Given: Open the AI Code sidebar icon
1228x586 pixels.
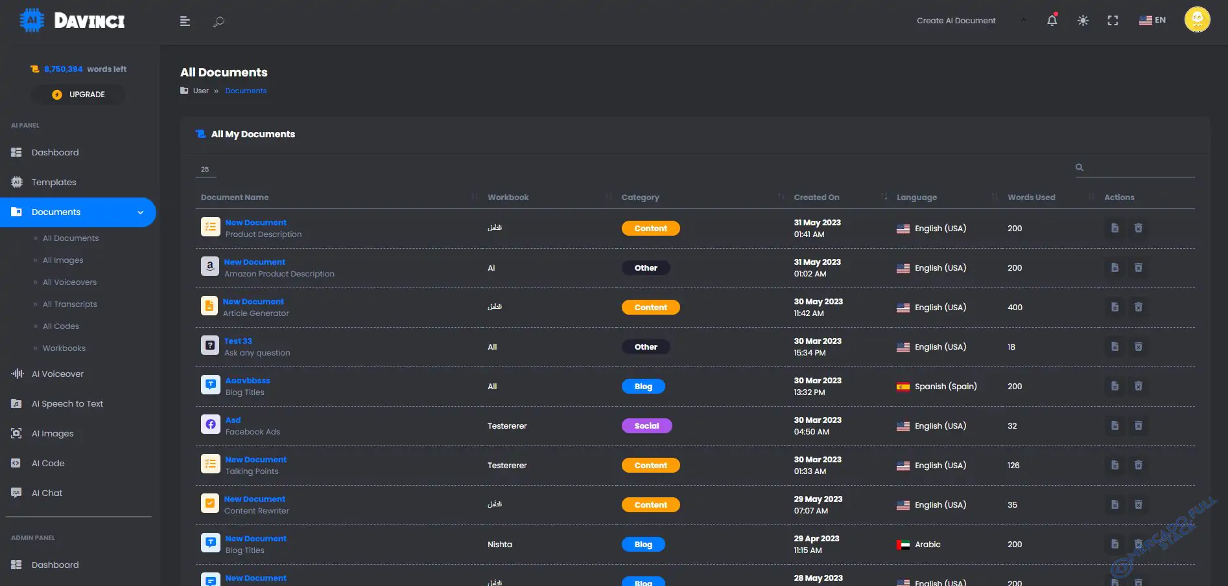Looking at the screenshot, I should tap(16, 463).
